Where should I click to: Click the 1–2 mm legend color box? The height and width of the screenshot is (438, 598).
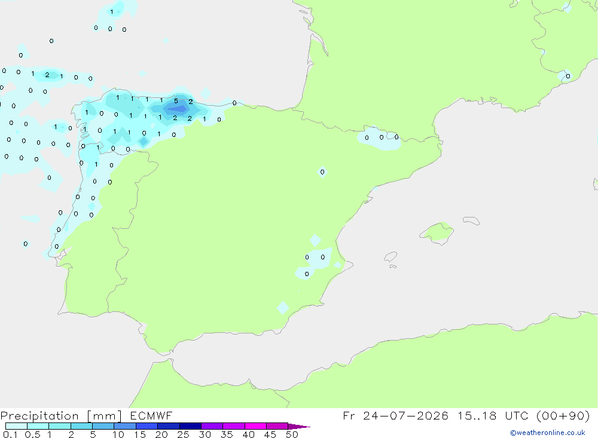pyautogui.click(x=60, y=426)
